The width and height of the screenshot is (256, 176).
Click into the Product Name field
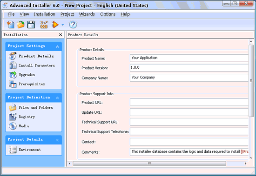pyautogui.click(x=189, y=58)
